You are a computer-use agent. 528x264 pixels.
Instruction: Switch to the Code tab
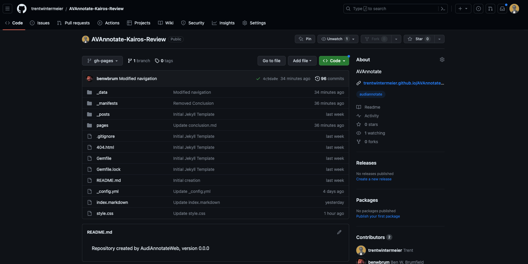(14, 23)
